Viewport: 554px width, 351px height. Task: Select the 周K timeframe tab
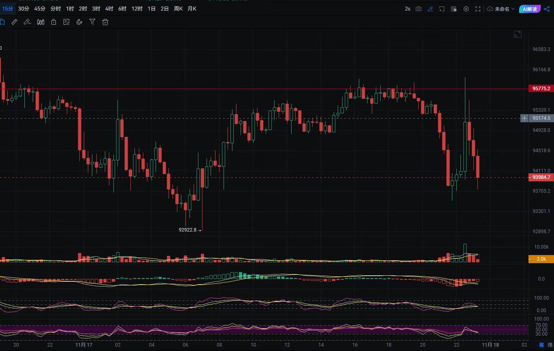point(178,9)
